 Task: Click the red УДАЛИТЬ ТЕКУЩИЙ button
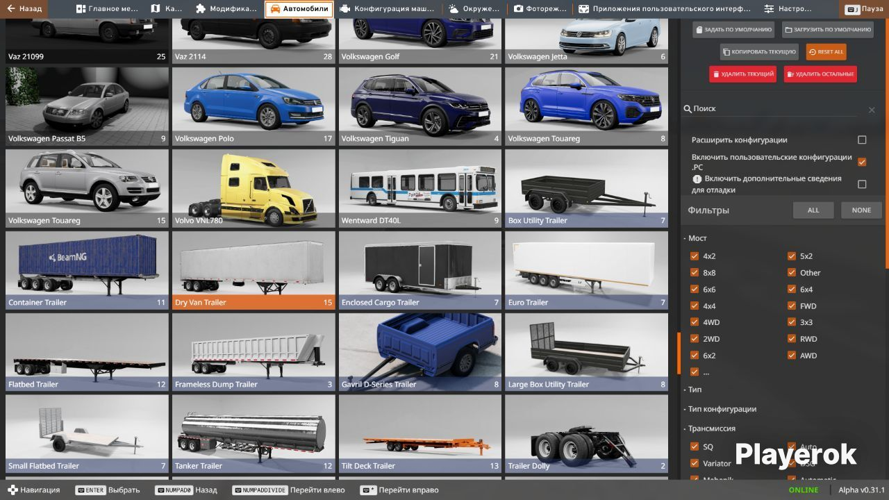coord(742,74)
